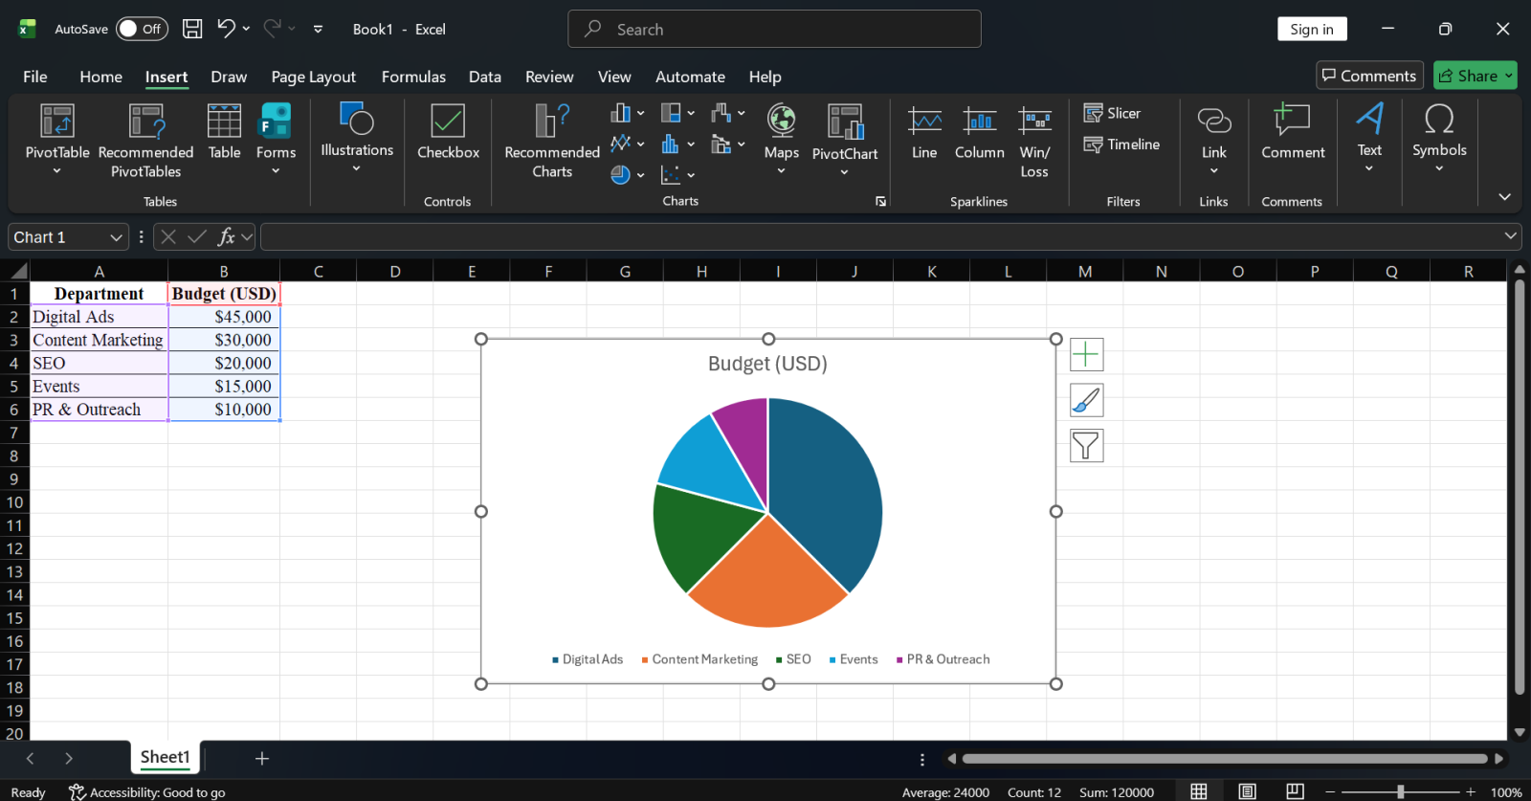Collapse the ribbon with chevron
1531x801 pixels.
click(1504, 196)
